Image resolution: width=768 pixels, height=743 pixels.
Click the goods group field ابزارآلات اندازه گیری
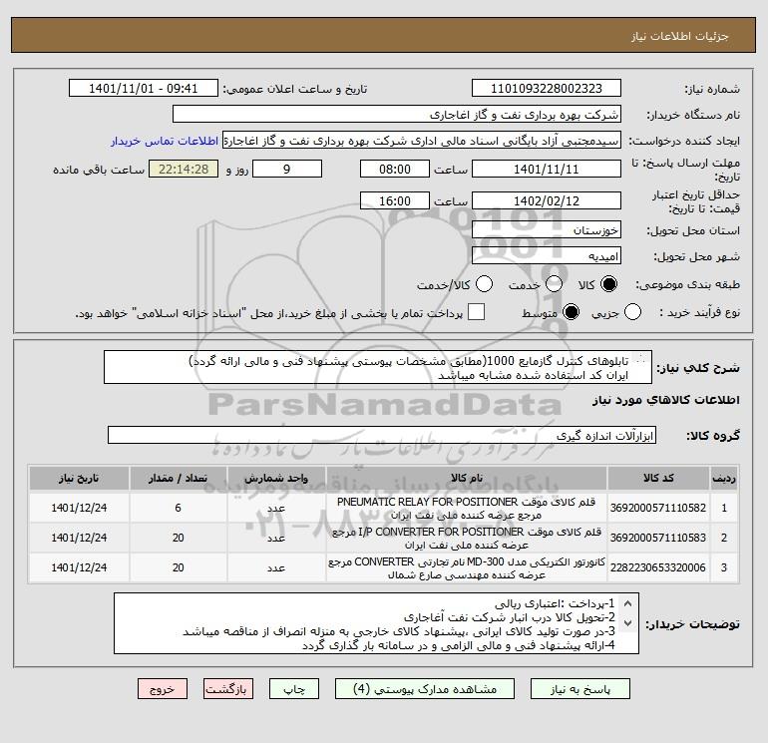[x=382, y=435]
